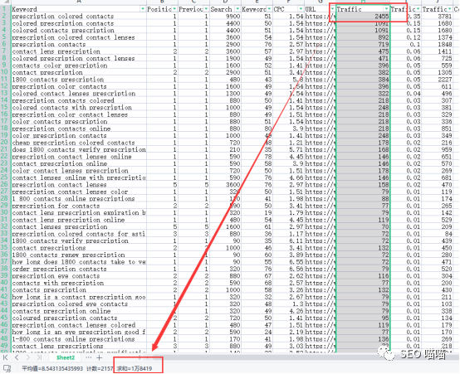Click the average value in status bar
The height and width of the screenshot is (374, 460).
52,368
